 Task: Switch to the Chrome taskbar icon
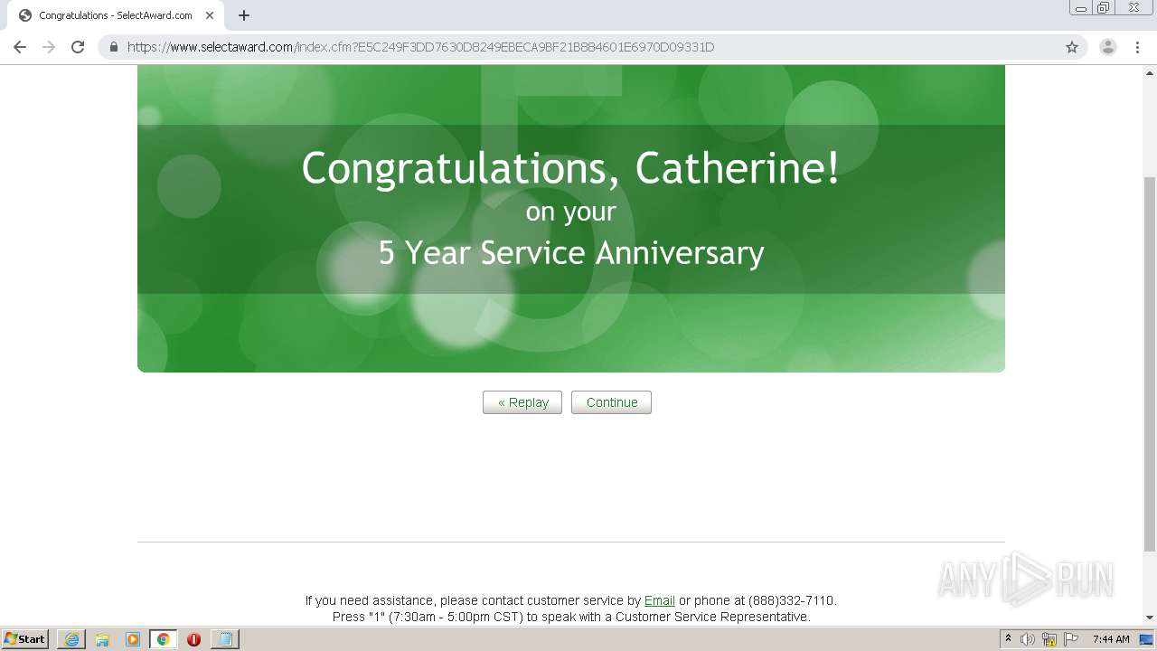pos(163,639)
